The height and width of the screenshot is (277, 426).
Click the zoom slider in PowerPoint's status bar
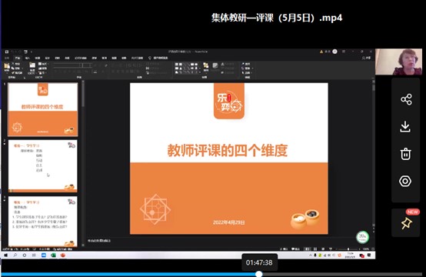point(348,249)
